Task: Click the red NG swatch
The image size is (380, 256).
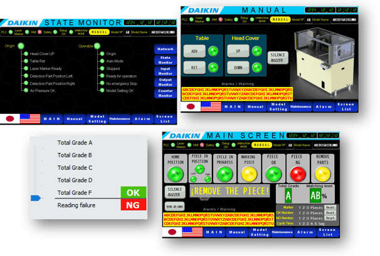Action: click(134, 205)
